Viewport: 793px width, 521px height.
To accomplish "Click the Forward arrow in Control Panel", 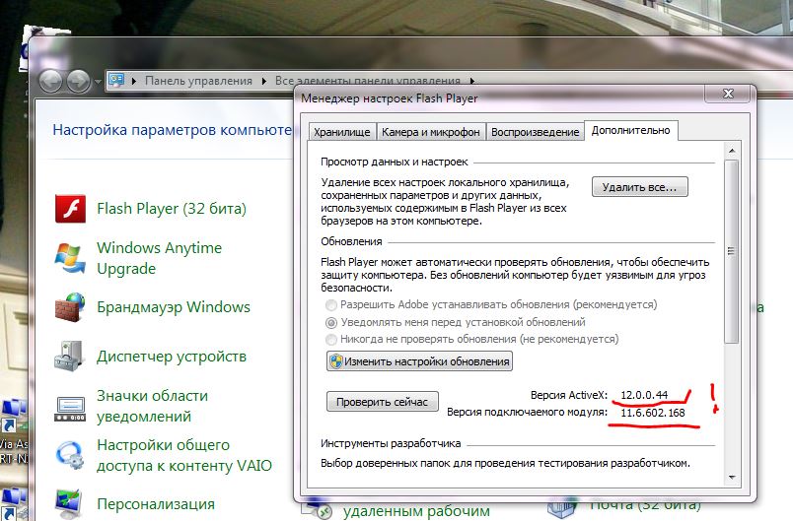I will 79,81.
